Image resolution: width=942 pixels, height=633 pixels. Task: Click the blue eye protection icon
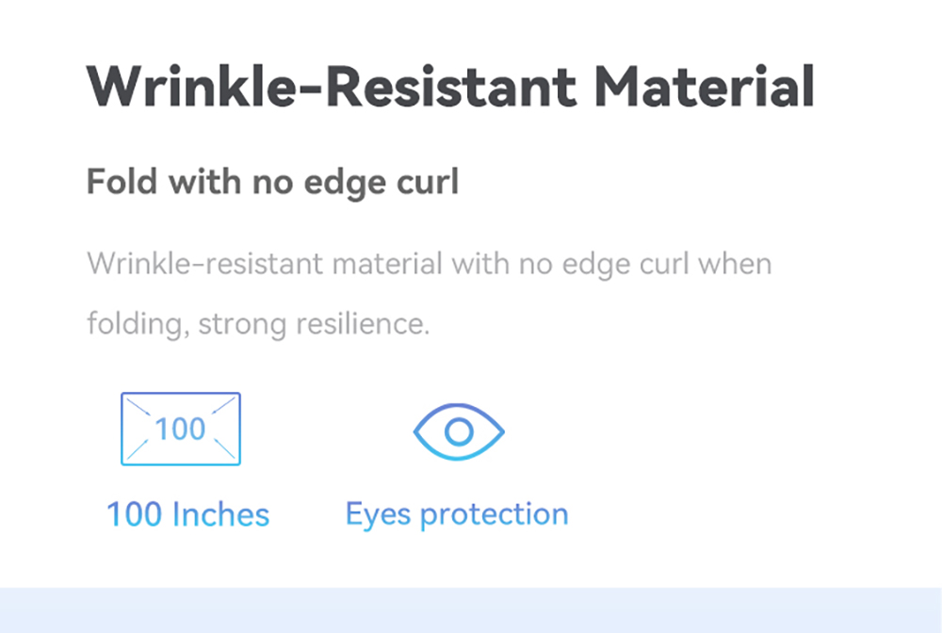click(x=459, y=431)
